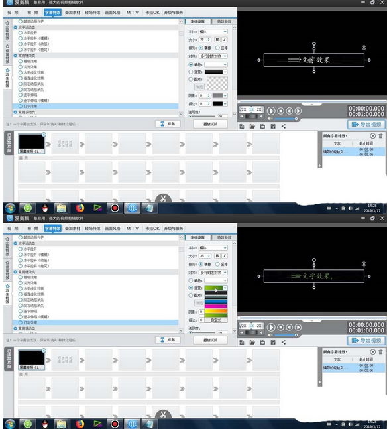Viewport: 389px width, 429px height.
Task: Switch to 特效参数 tab in the upper window
Action: (x=224, y=21)
